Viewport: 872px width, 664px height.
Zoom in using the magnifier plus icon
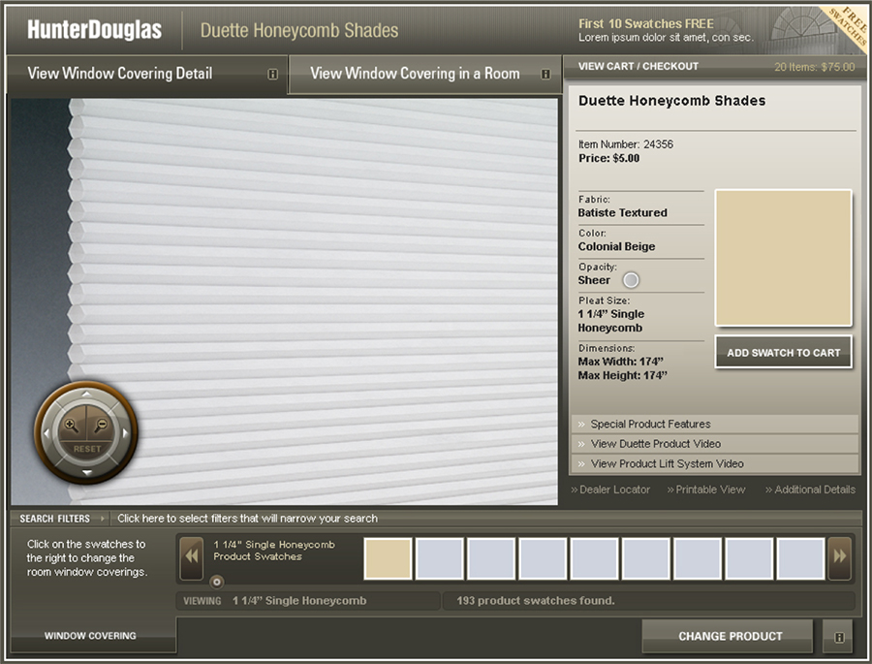click(x=71, y=426)
